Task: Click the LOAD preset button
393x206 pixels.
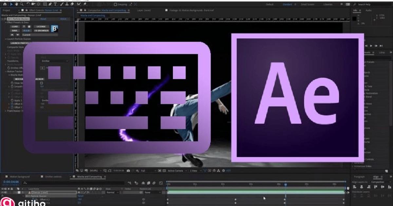Action: (15, 26)
